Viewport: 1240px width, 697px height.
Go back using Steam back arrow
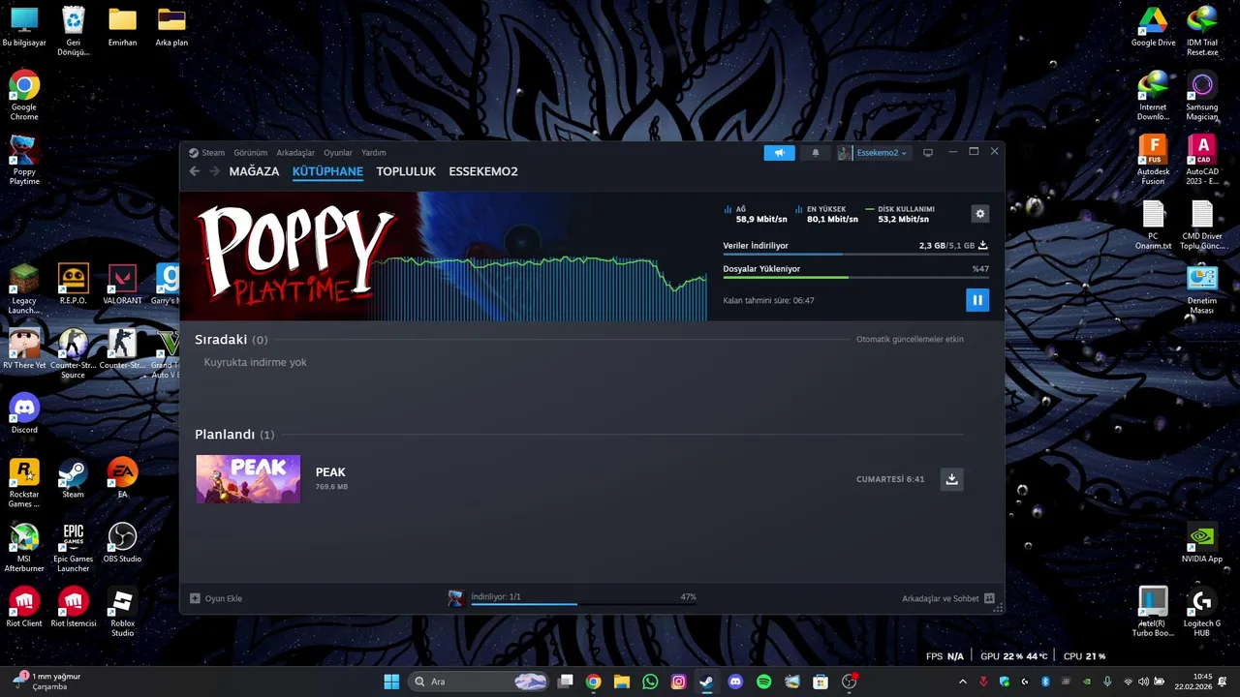tap(194, 171)
